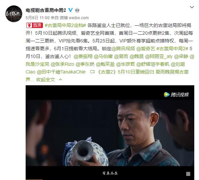
Task: Open the #古董局中局2定档# hashtag
Action: [x=65, y=25]
